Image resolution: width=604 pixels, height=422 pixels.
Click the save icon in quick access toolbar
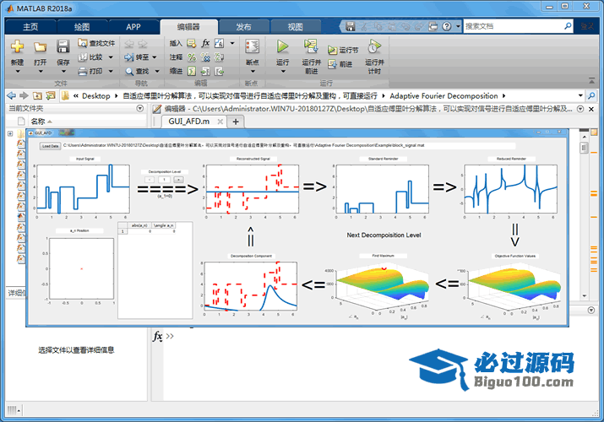pyautogui.click(x=350, y=26)
